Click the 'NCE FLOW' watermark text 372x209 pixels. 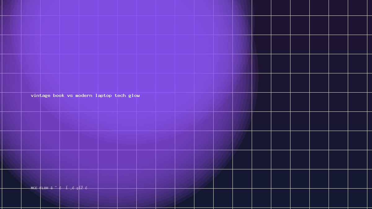(x=40, y=188)
